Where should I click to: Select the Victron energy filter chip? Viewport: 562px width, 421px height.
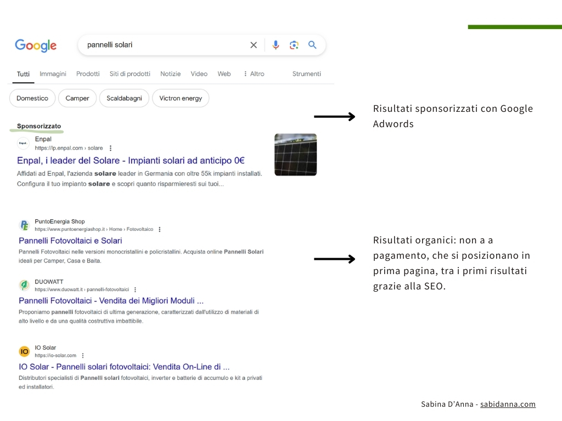tap(181, 98)
